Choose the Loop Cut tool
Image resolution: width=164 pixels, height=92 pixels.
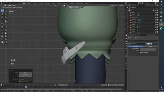tap(6, 30)
